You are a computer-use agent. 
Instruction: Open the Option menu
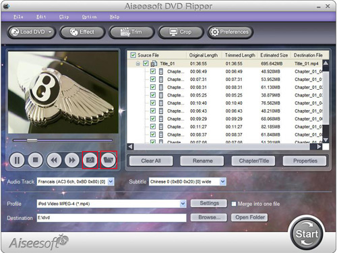pos(89,17)
